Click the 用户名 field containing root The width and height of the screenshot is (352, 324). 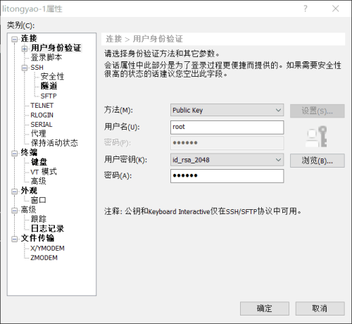click(227, 127)
